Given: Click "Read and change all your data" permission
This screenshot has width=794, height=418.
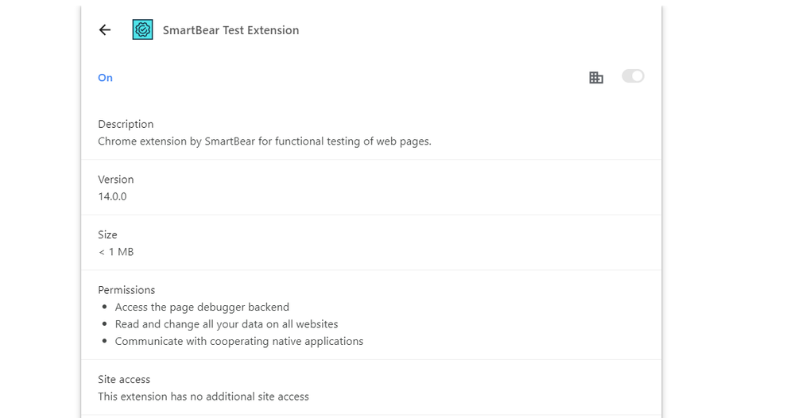Looking at the screenshot, I should (x=227, y=324).
